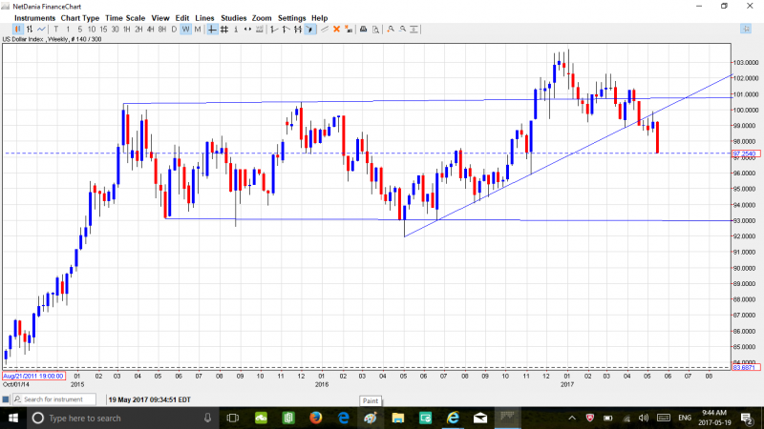Expand the Chart Type menu
Screen dimensions: 764x429
[x=79, y=18]
